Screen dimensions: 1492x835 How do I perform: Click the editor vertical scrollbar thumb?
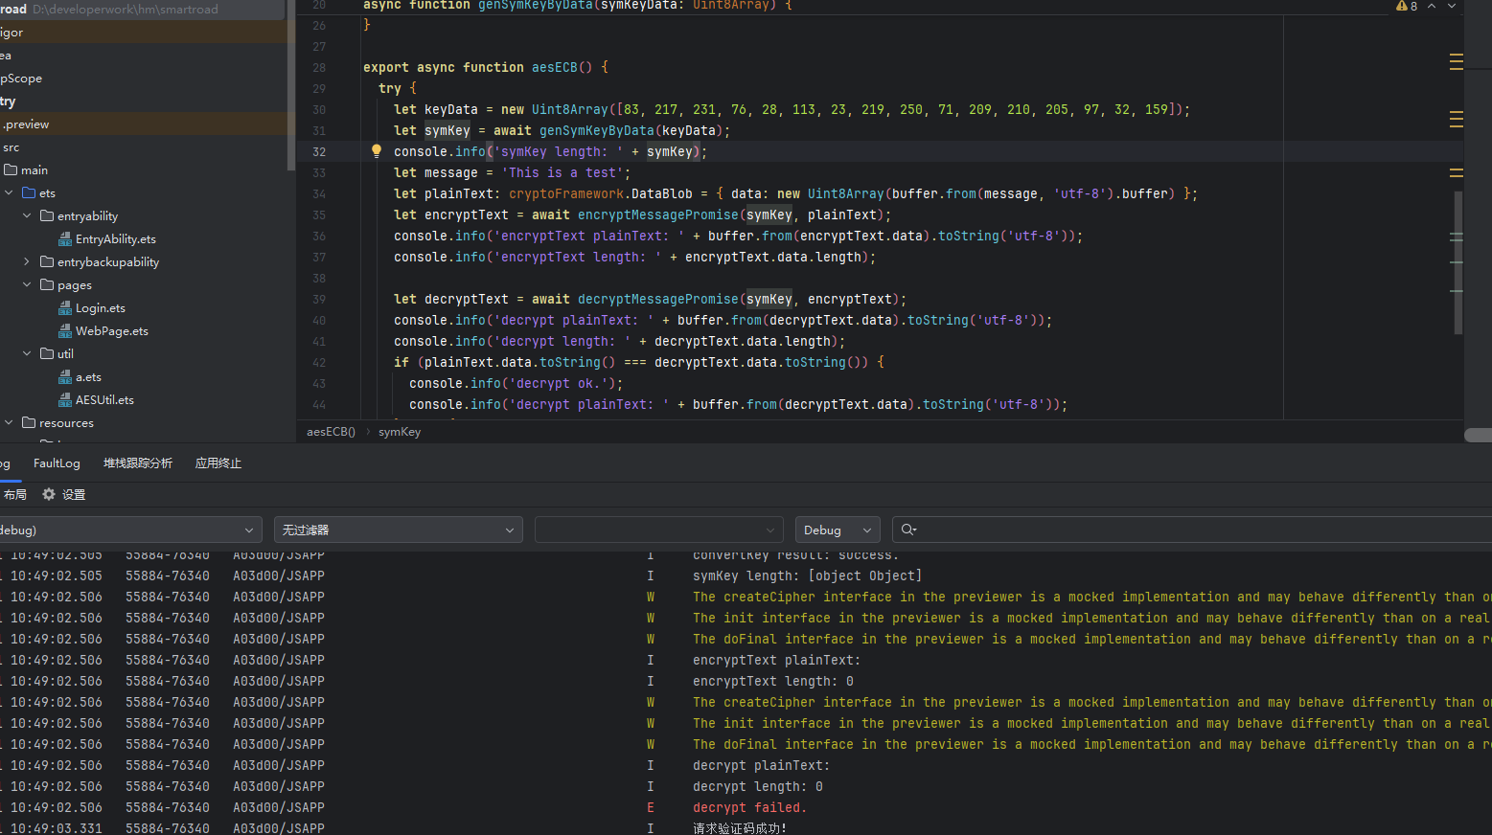point(1458,262)
